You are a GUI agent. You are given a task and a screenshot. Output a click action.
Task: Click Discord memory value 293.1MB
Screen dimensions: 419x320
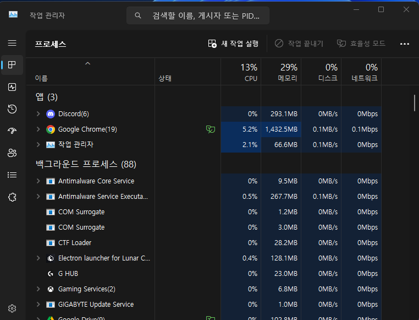click(x=284, y=114)
